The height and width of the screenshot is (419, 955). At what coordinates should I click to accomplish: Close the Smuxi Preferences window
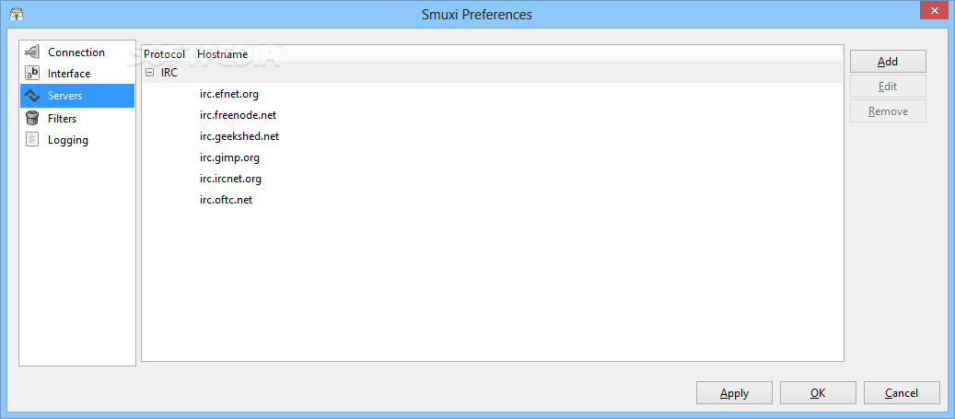pyautogui.click(x=934, y=11)
